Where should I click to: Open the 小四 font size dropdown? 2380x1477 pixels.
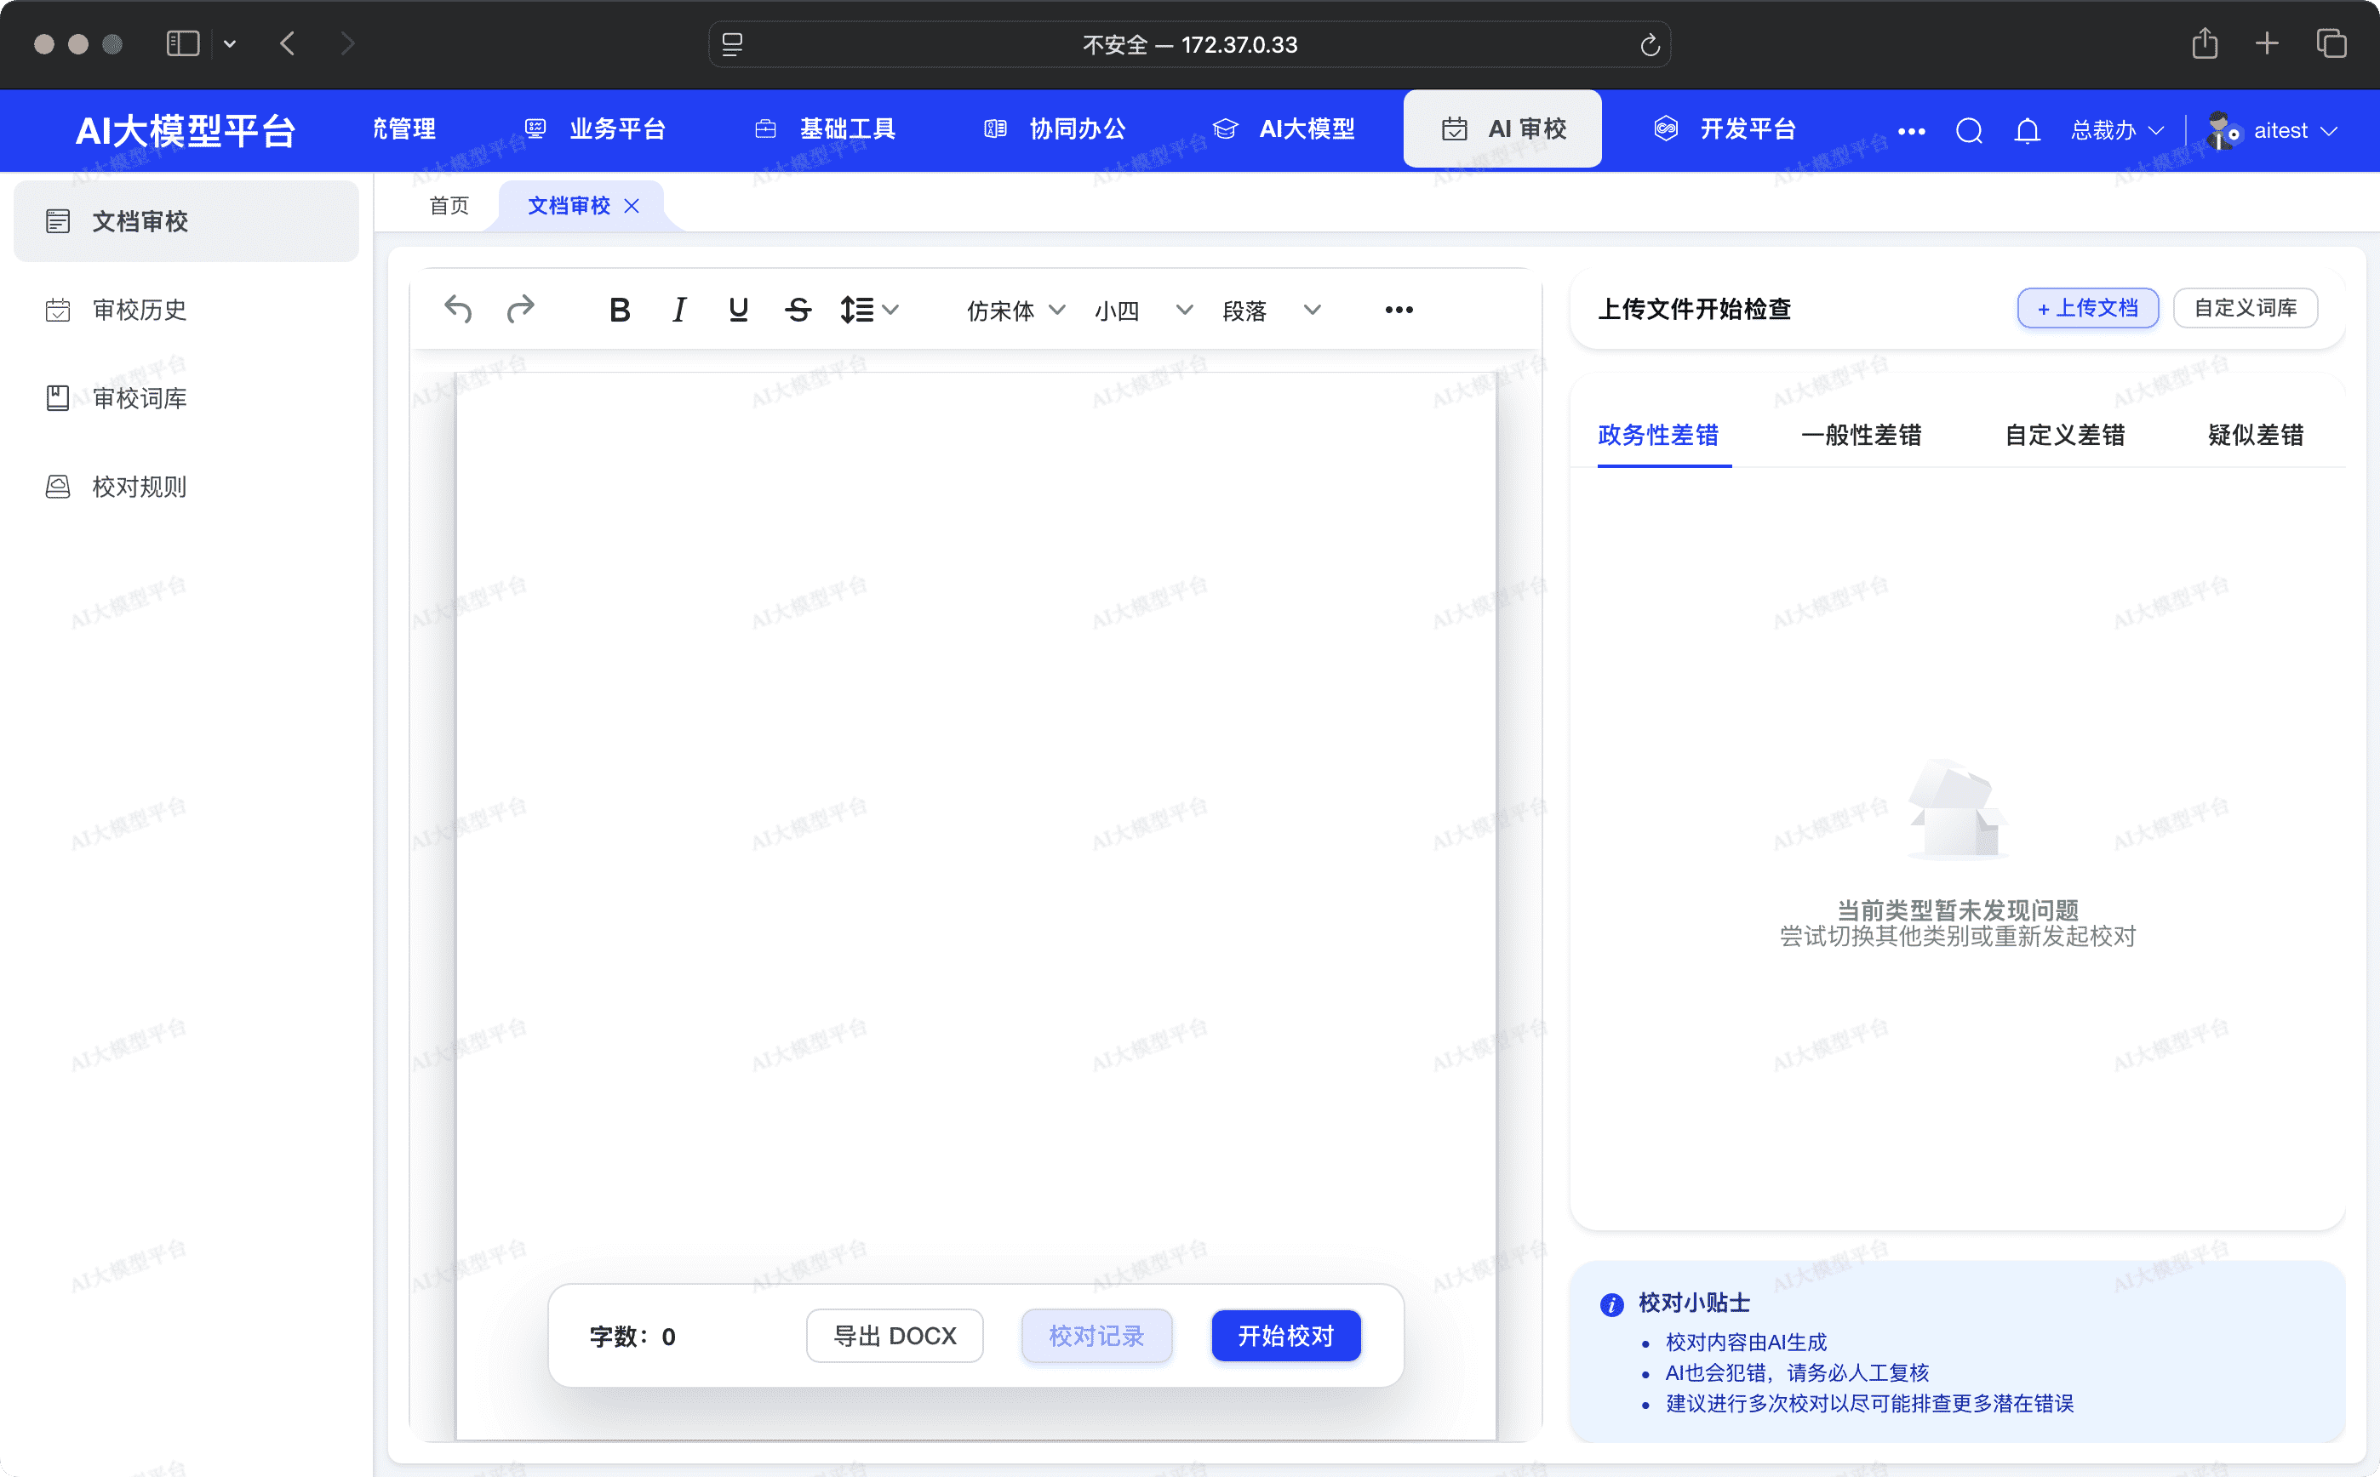click(x=1143, y=311)
